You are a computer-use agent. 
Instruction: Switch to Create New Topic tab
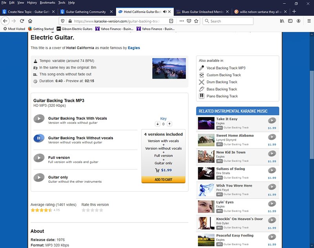coord(29,12)
